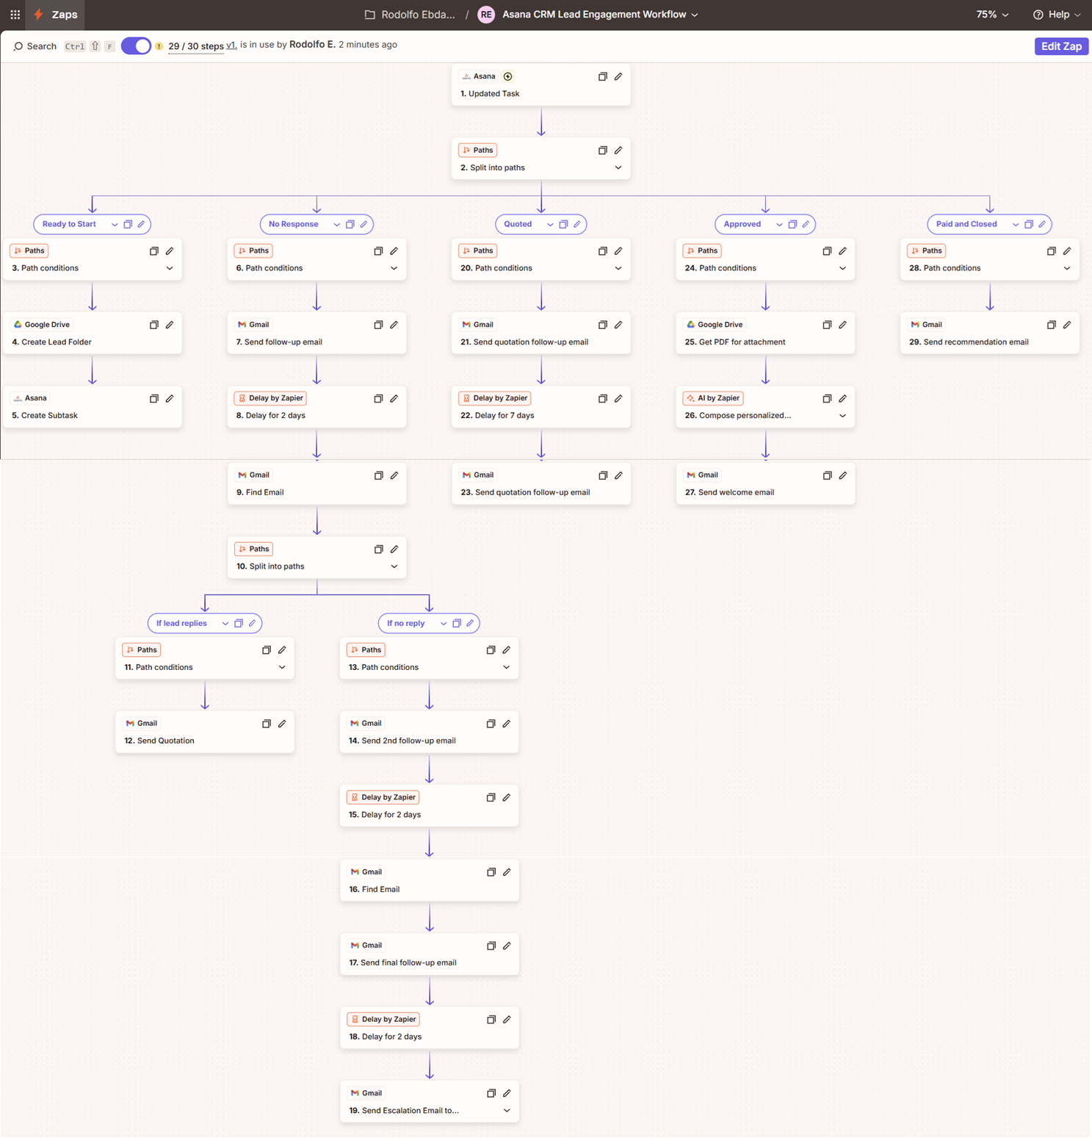Edit step 9 Find Email
Viewport: 1092px width, 1138px height.
(394, 475)
